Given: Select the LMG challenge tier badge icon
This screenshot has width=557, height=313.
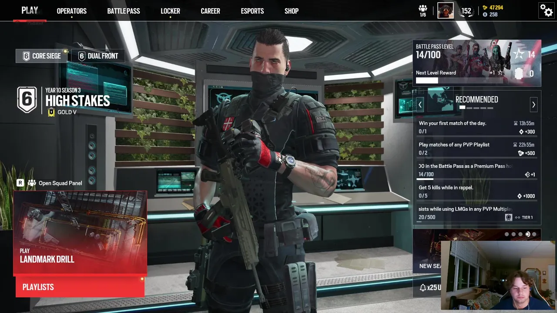Looking at the screenshot, I should pos(509,217).
